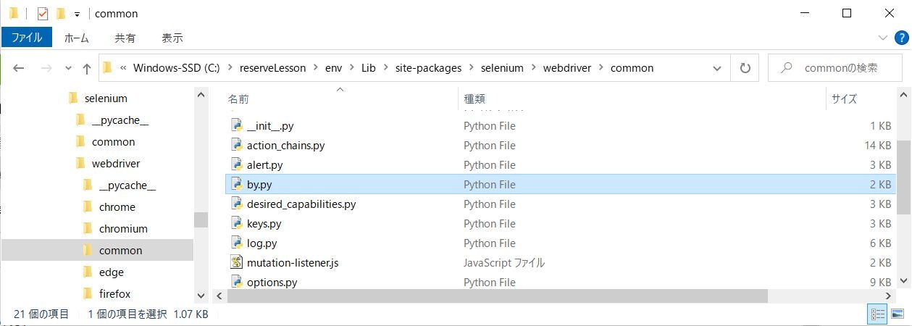This screenshot has width=912, height=326.
Task: Open the 共有 ribbon tab
Action: coord(125,38)
